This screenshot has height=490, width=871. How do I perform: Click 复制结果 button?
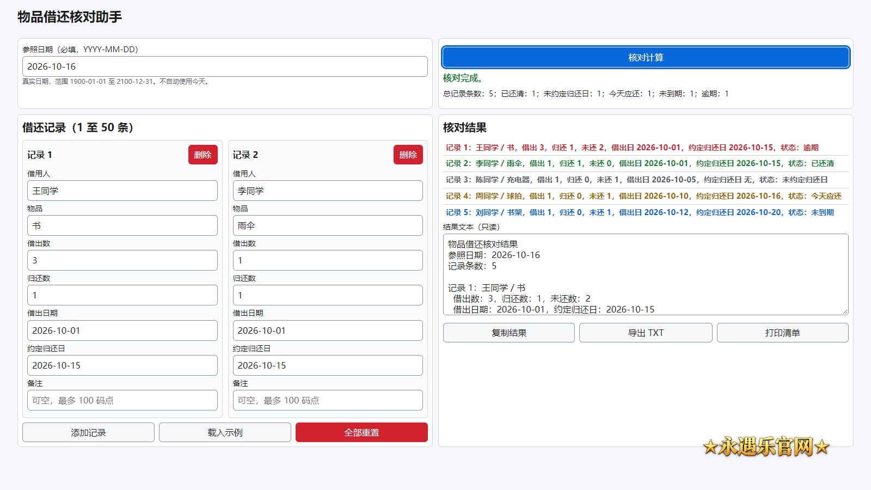[x=509, y=333]
